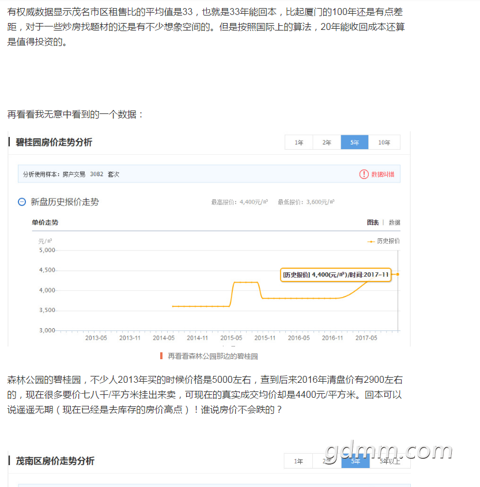This screenshot has height=487, width=480.
Task: Click the 2013-05 axis label
Action: pyautogui.click(x=96, y=338)
